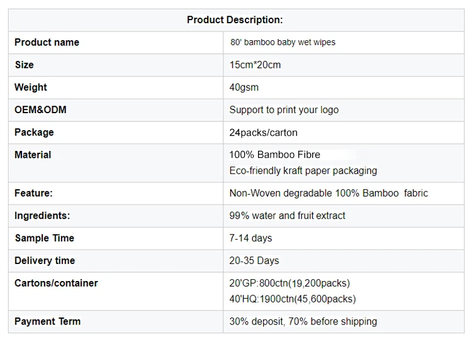Select the Size row label
Viewport: 472px width, 342px height.
coord(25,65)
